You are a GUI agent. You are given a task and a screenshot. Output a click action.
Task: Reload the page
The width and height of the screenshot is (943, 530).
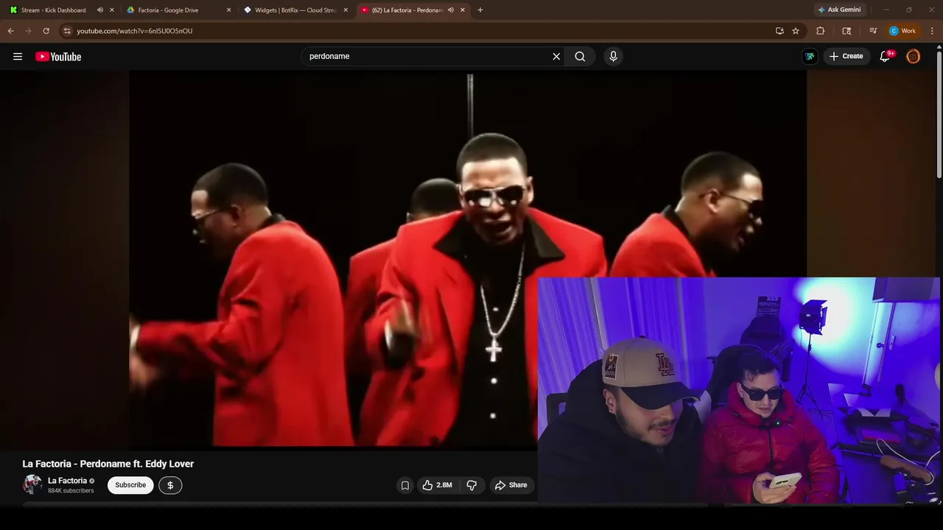[x=46, y=31]
